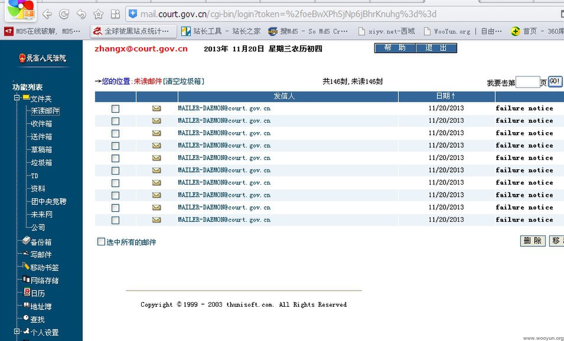Image resolution: width=564 pixels, height=341 pixels.
Task: Click the 帮助 help button
Action: (395, 48)
